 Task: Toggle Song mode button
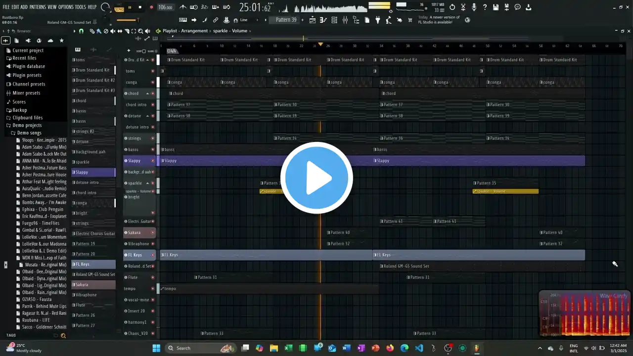(119, 8)
